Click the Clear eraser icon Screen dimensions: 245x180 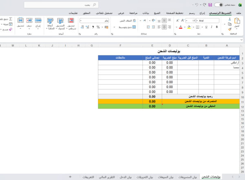(x=11, y=29)
